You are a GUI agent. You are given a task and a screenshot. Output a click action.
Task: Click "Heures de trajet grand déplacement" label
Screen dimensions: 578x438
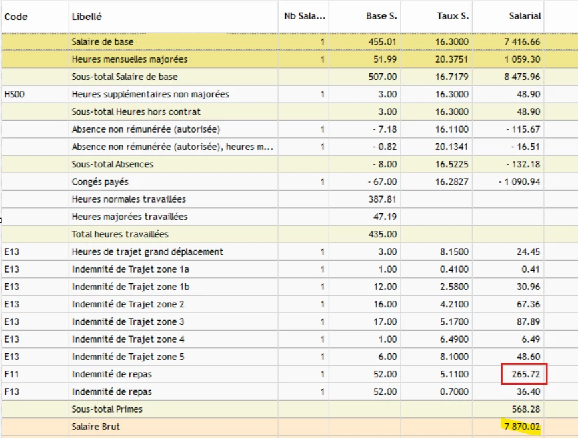147,252
